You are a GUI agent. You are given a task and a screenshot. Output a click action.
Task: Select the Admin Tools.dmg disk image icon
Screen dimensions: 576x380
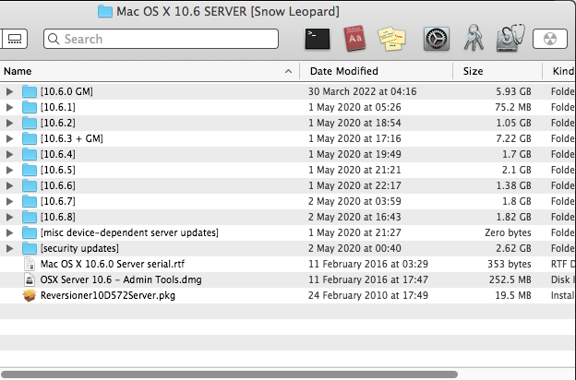[30, 279]
